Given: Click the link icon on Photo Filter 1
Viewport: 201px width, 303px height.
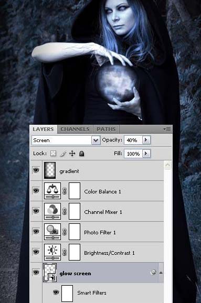Looking at the screenshot, I should pyautogui.click(x=65, y=232).
